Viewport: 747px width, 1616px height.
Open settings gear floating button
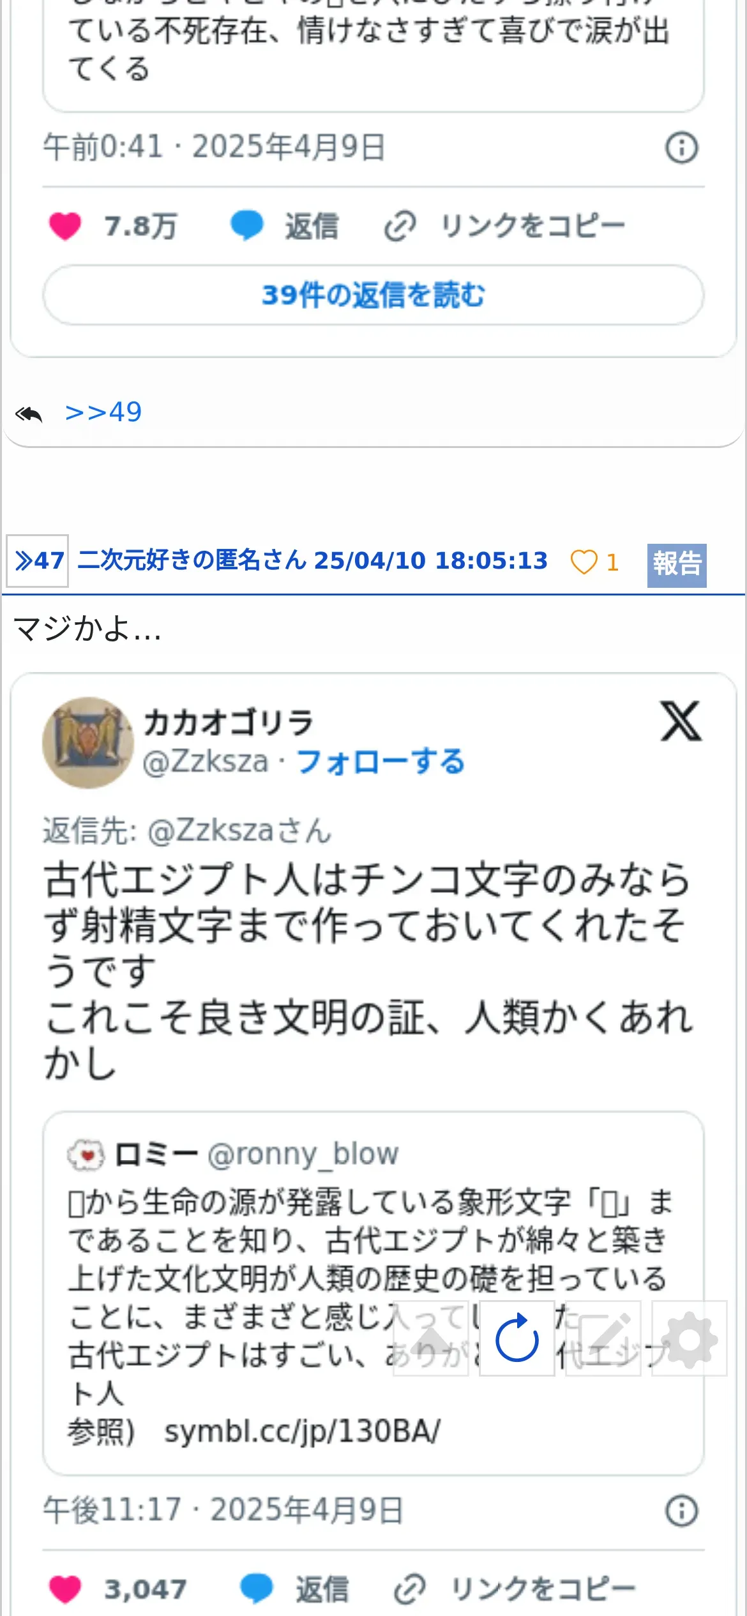tap(689, 1337)
